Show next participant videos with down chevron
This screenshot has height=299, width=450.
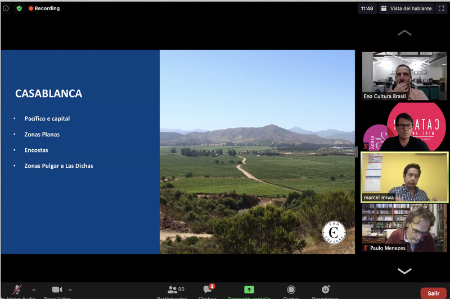click(404, 271)
